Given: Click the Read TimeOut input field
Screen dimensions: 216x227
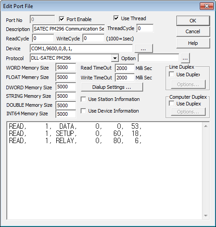Looking at the screenshot, I should [x=125, y=68].
